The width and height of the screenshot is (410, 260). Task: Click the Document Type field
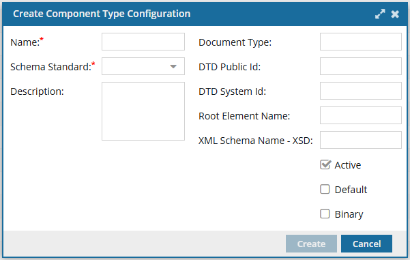pyautogui.click(x=361, y=42)
